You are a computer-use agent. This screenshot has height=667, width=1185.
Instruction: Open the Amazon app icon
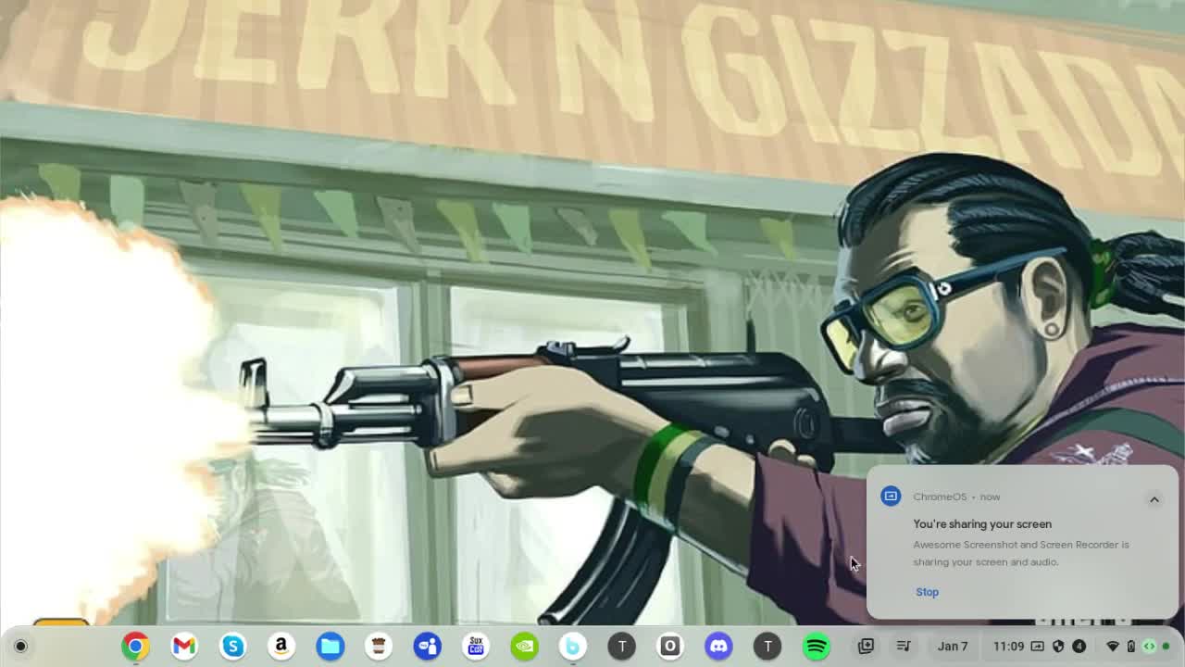[x=281, y=646]
